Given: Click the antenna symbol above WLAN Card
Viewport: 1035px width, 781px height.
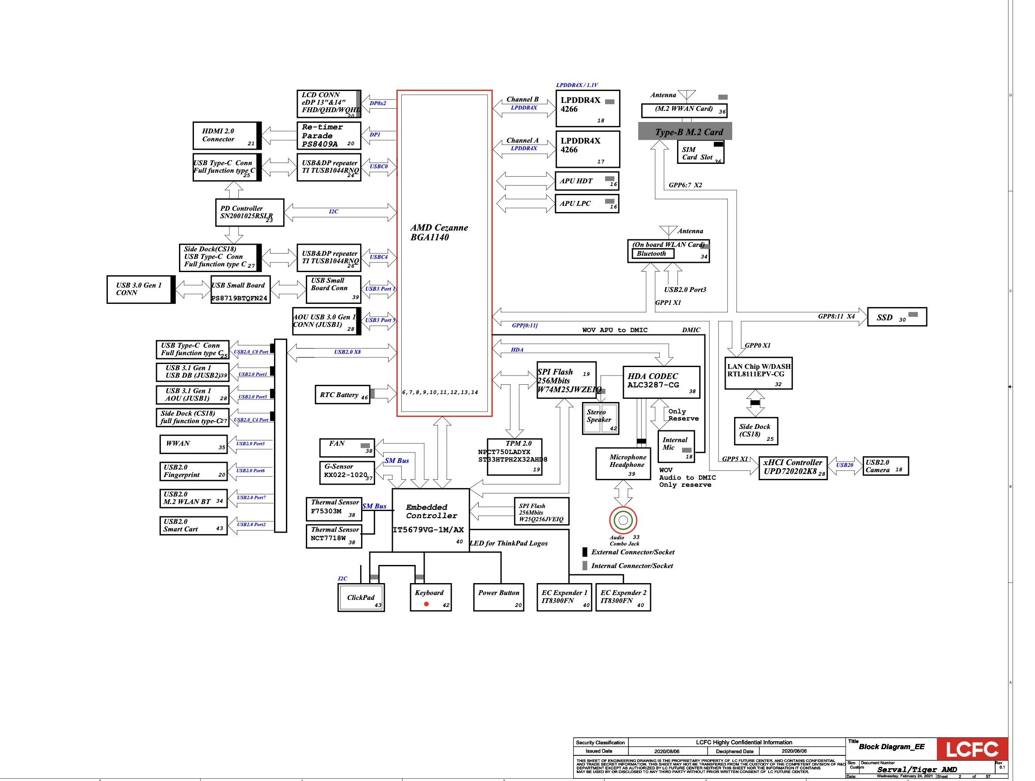Looking at the screenshot, I should [668, 231].
